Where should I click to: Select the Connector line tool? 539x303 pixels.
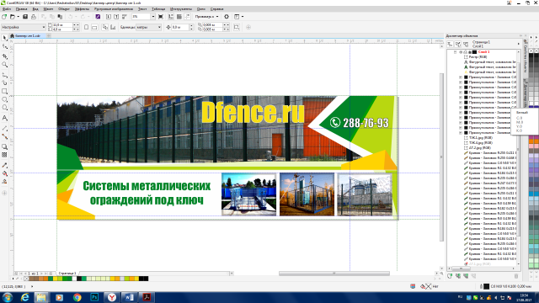tap(4, 136)
